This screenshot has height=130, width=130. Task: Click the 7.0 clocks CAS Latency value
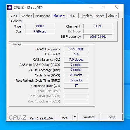pos(76,59)
